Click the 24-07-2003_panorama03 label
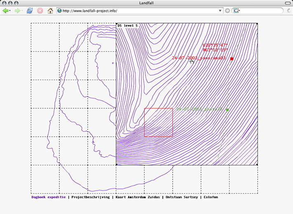This screenshot has width=293, height=214. (199, 58)
